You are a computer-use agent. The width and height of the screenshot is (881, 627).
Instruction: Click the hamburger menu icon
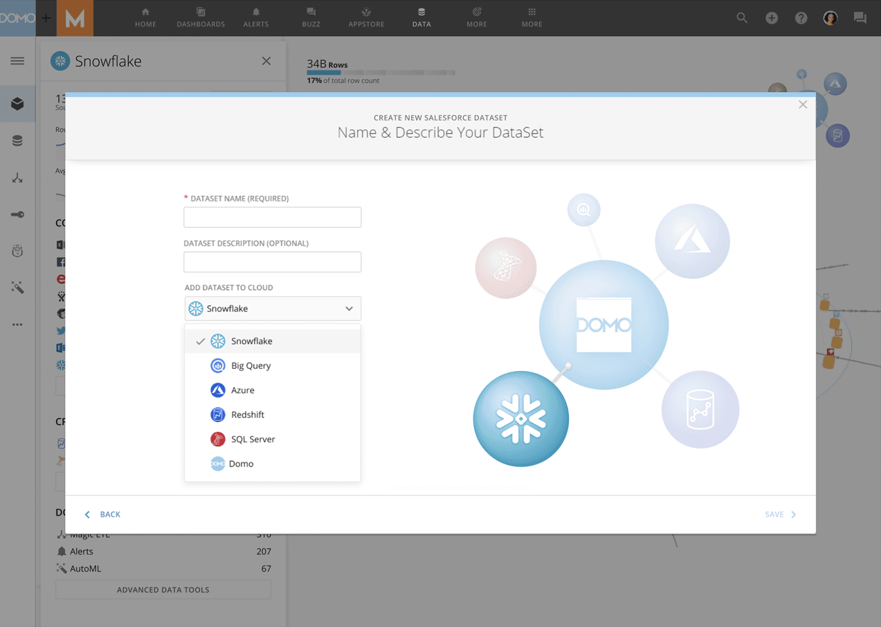tap(17, 61)
